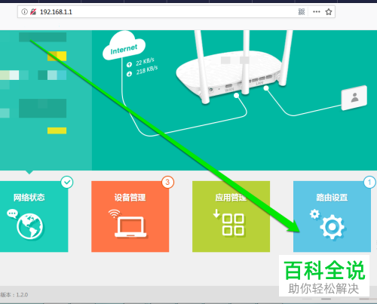Open the 应用管理 application management tile
Screen dimensions: 377x304
click(x=231, y=216)
